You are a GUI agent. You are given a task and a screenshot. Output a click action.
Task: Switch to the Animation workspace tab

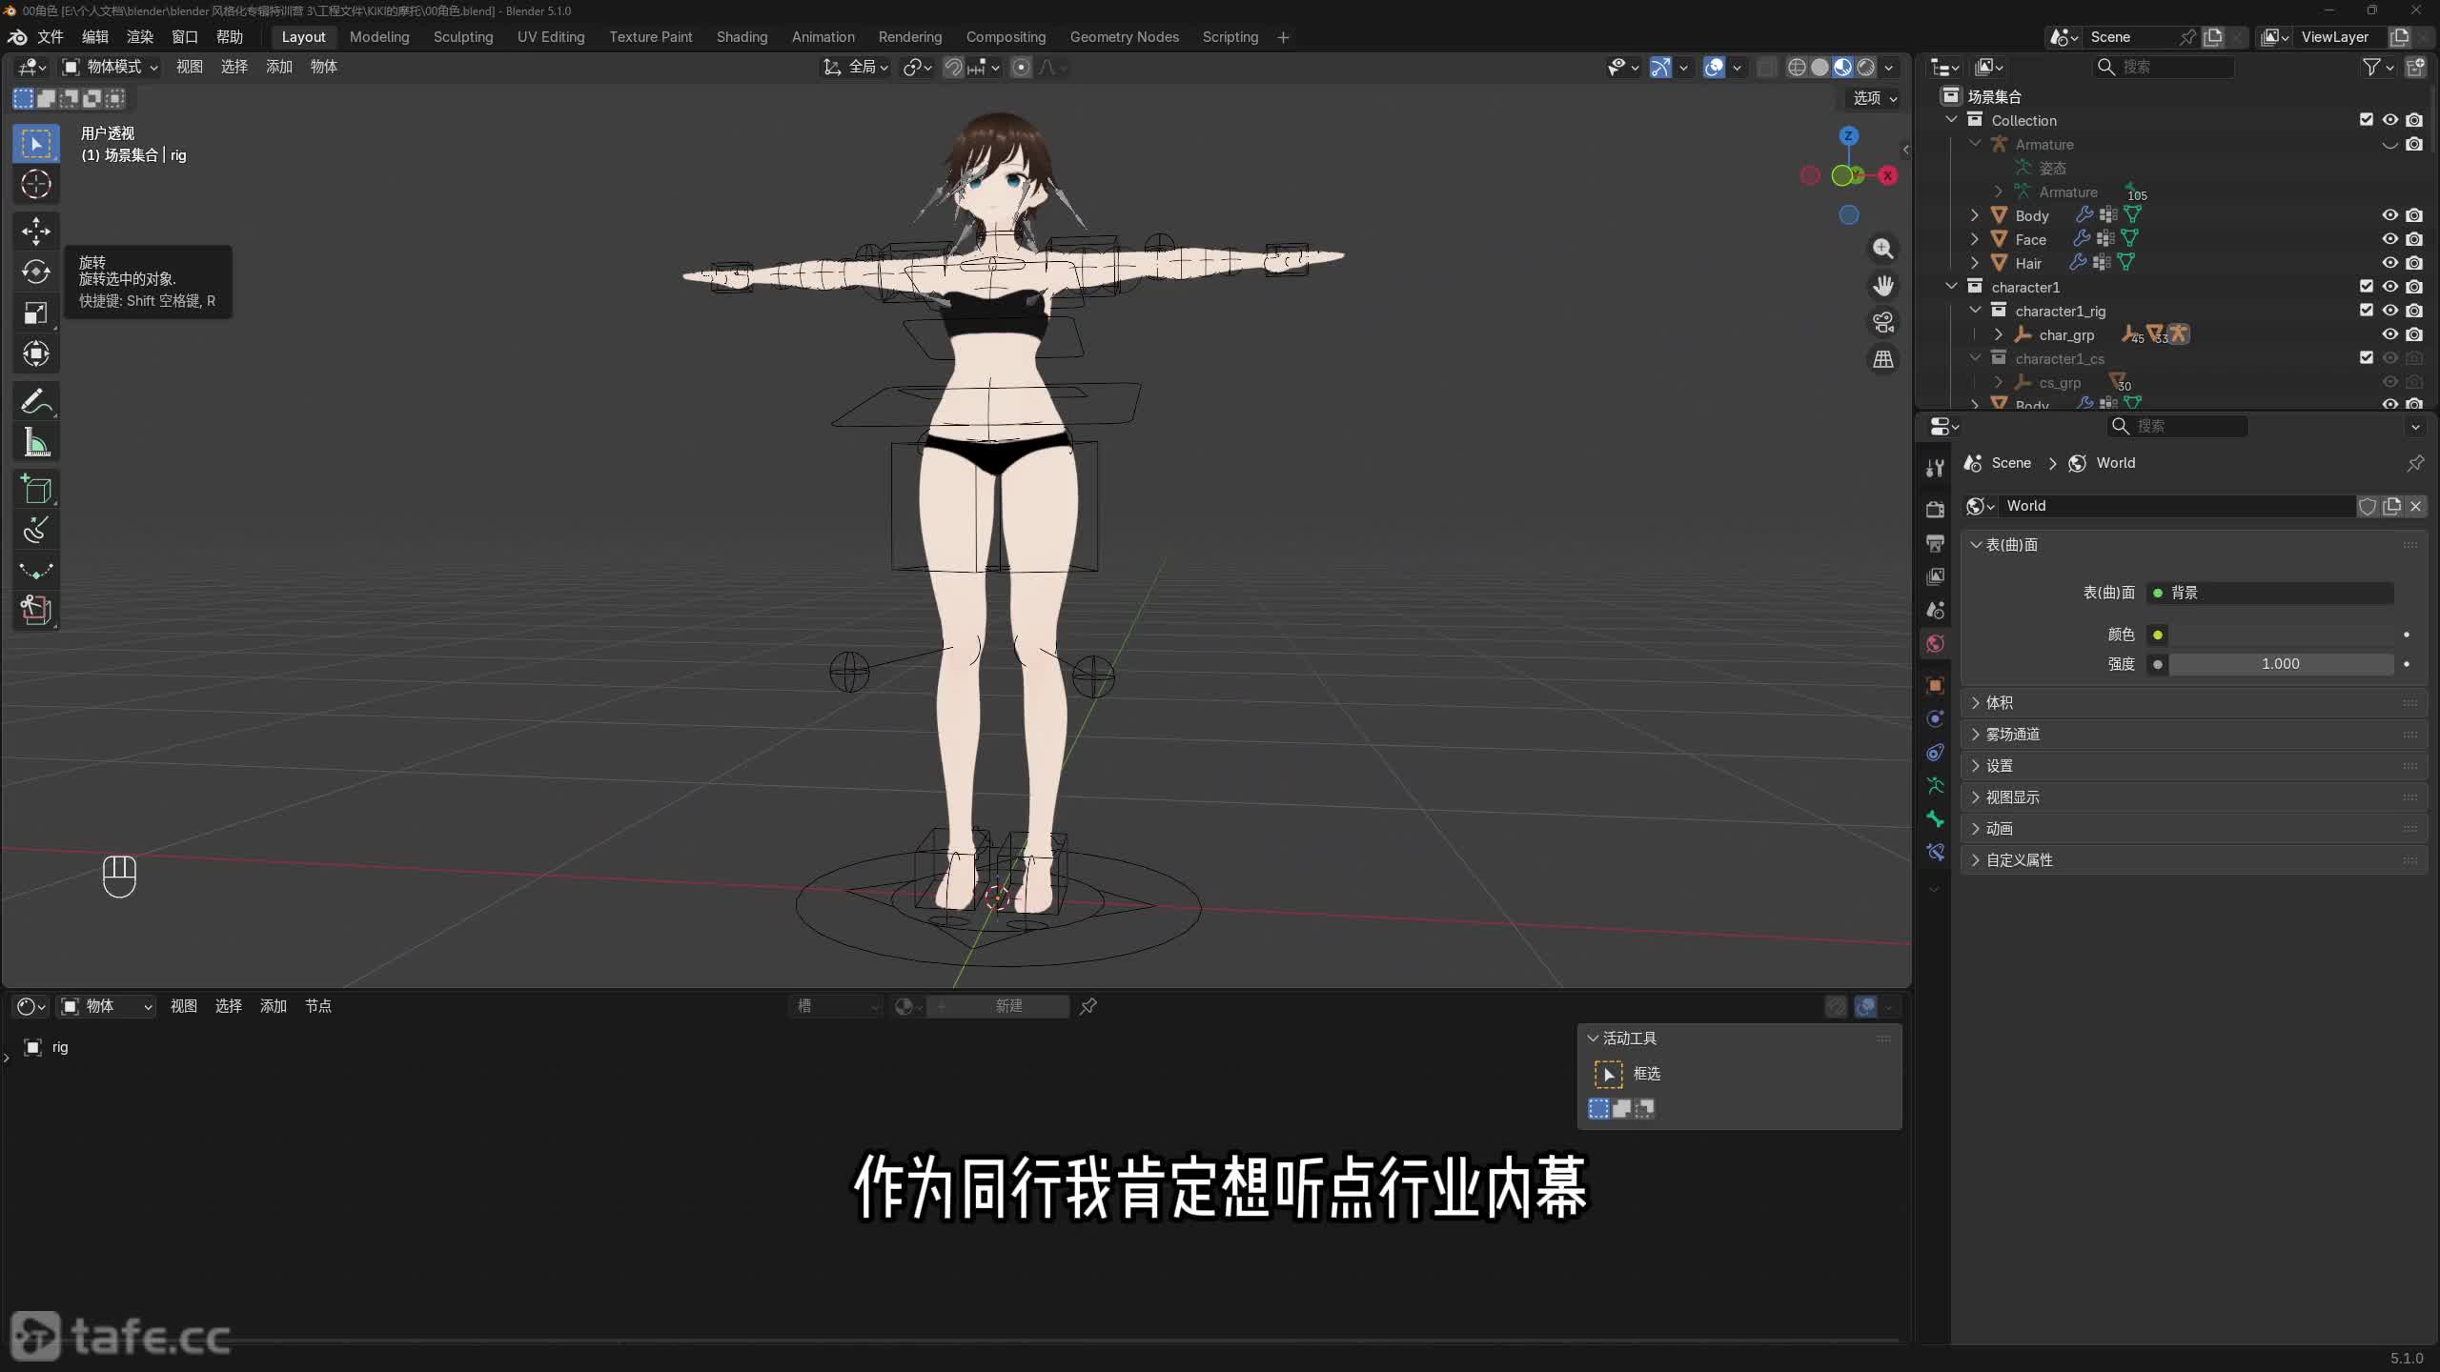click(823, 37)
